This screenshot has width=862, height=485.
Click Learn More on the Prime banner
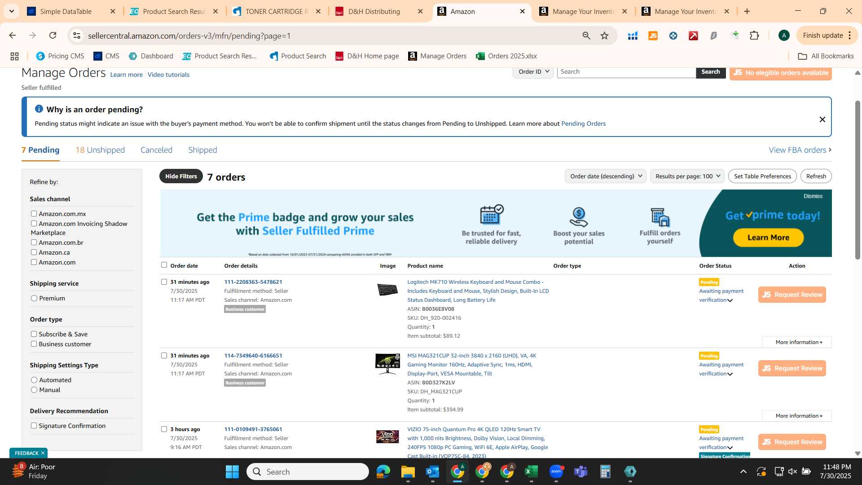click(x=768, y=238)
